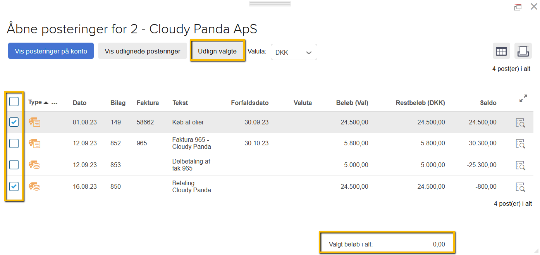
Task: View details of the Køb af olier entry
Action: point(520,122)
